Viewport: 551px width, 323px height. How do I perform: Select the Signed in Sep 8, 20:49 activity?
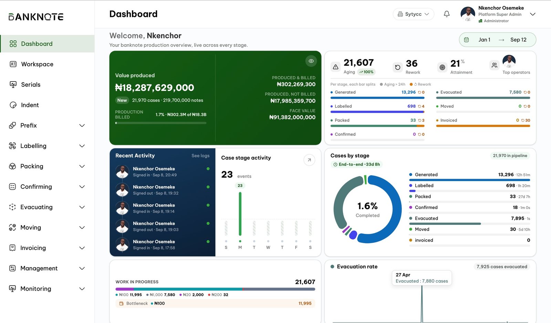point(163,171)
